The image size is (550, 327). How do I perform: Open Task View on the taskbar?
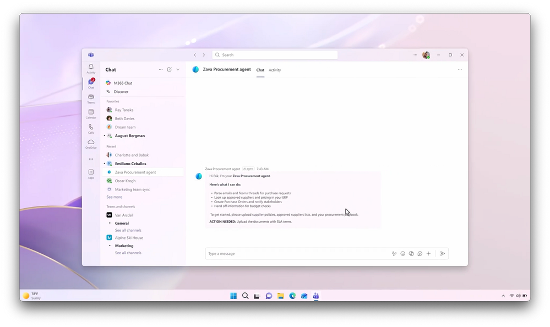(x=257, y=296)
